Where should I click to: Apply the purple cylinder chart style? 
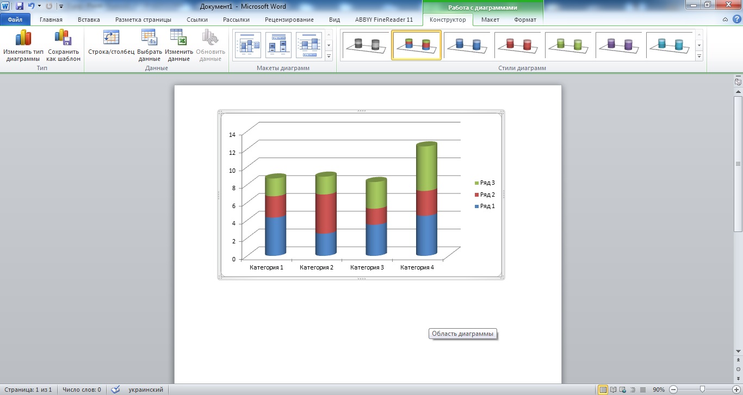pyautogui.click(x=619, y=45)
